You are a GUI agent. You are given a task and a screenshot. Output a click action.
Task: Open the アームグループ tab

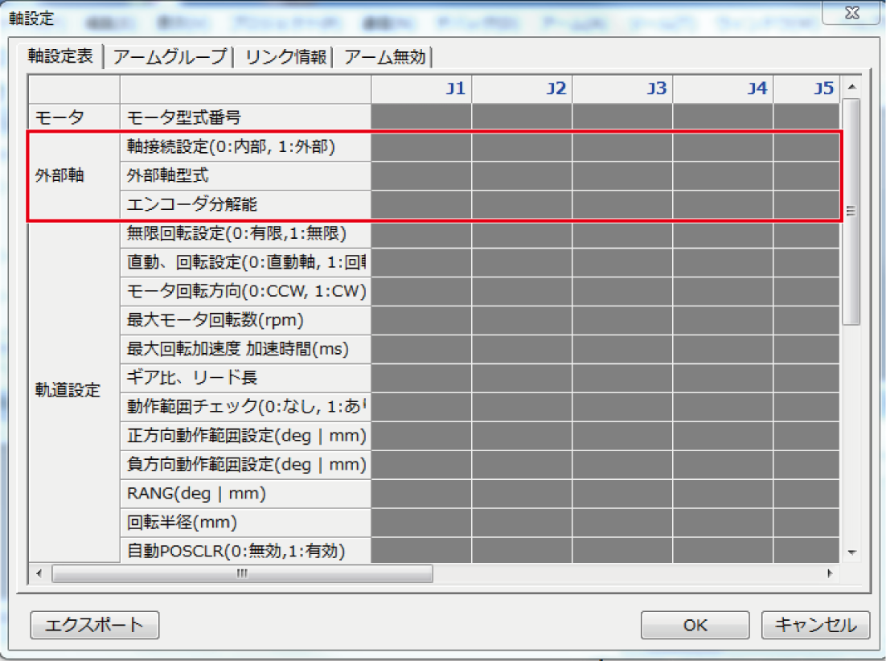click(170, 57)
